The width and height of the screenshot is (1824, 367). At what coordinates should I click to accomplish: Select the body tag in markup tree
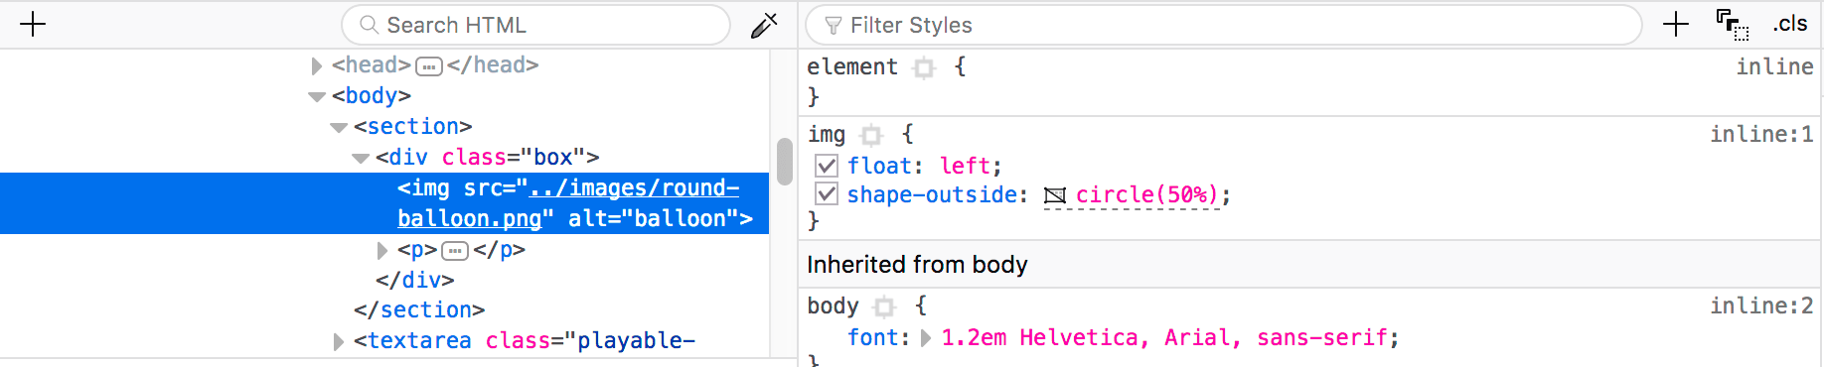click(x=372, y=96)
